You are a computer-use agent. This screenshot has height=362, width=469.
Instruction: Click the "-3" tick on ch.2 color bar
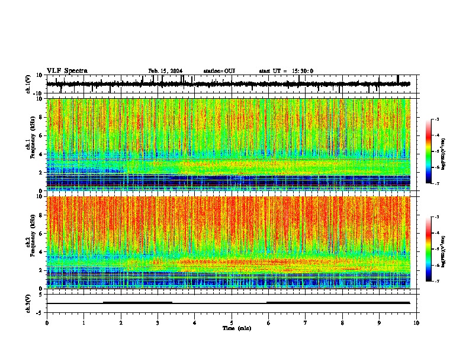(437, 217)
